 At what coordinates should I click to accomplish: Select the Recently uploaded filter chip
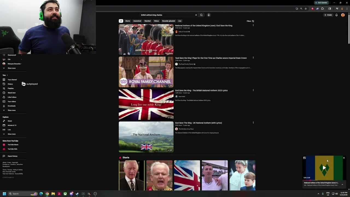tap(168, 21)
